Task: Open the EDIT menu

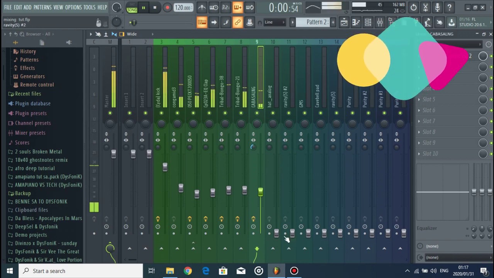Action: point(18,7)
